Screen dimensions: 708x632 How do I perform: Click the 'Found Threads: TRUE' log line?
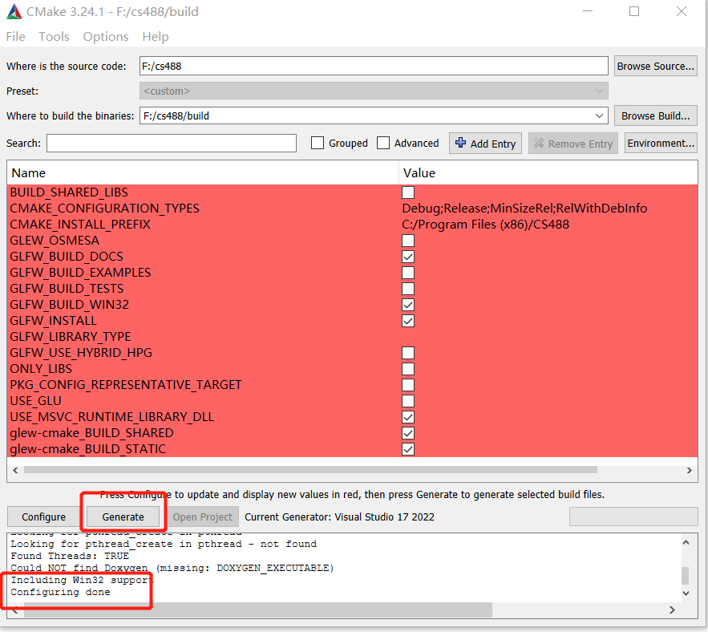tap(70, 556)
